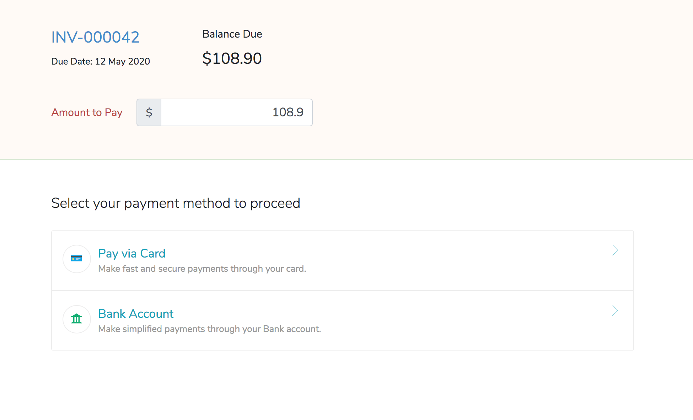Select the Bank Account payment method
The image size is (693, 420).
point(136,314)
